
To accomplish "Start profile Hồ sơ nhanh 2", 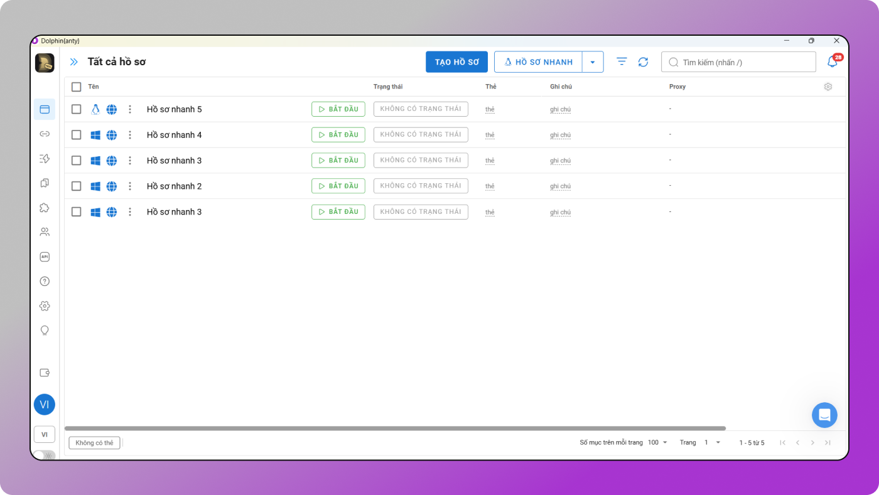I will point(338,186).
